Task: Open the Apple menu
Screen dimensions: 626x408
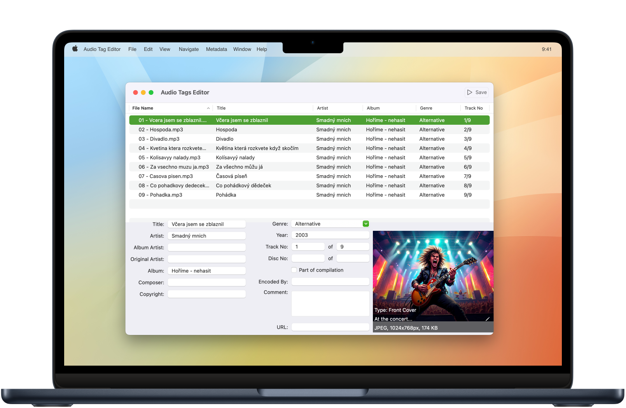Action: [74, 49]
